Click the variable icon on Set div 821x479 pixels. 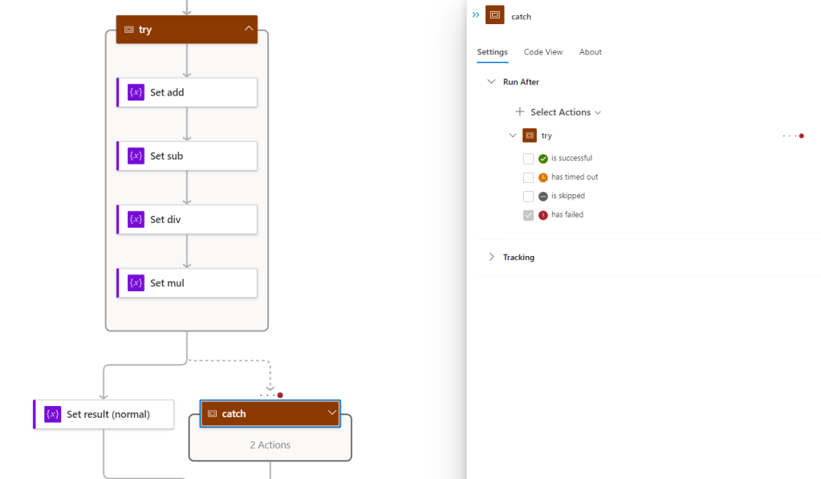pos(136,219)
